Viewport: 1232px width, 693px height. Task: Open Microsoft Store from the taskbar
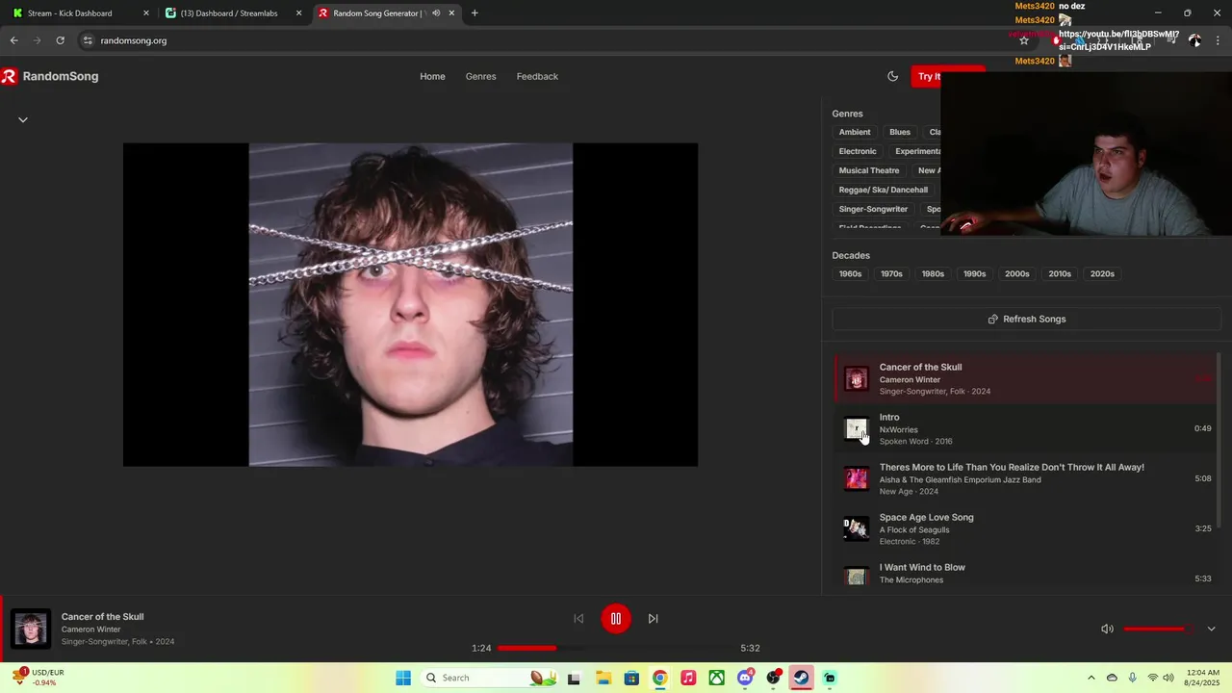click(631, 678)
